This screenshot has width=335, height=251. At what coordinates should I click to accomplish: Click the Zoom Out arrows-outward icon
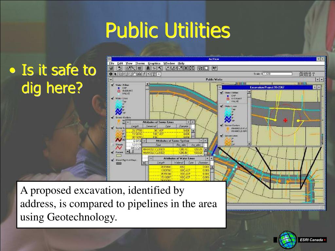tap(192, 68)
